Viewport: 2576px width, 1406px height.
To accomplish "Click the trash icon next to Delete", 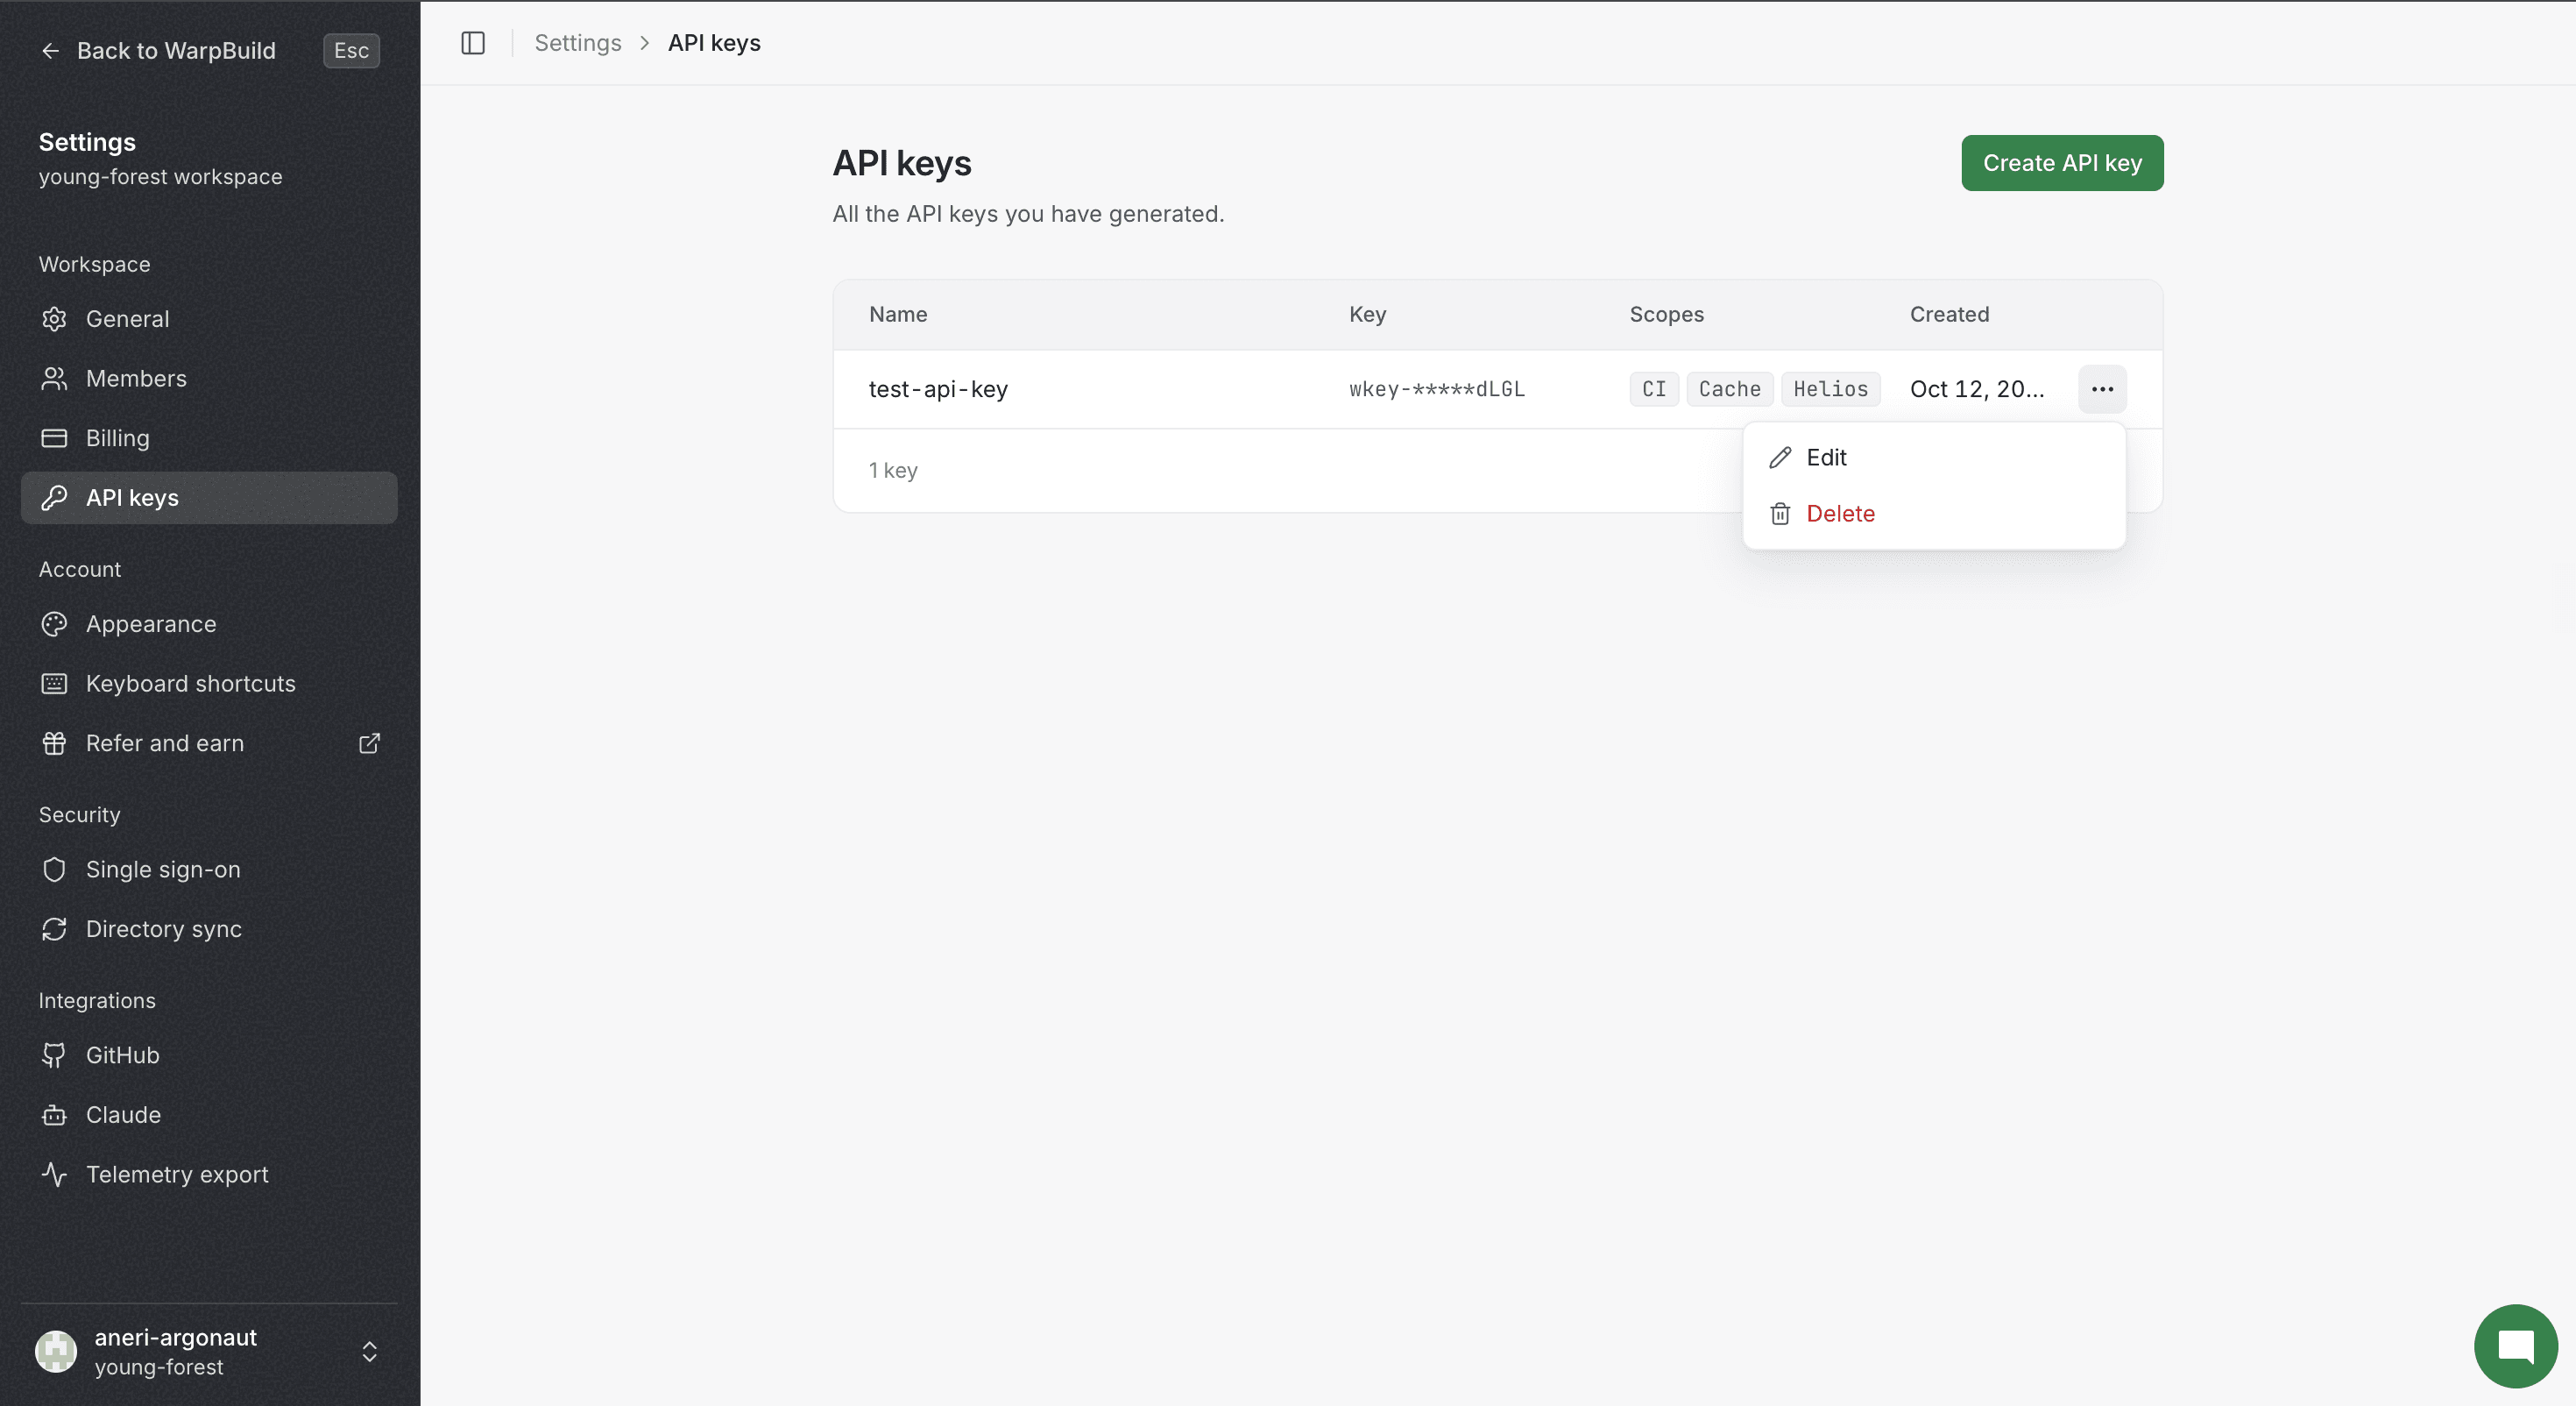I will [x=1780, y=514].
